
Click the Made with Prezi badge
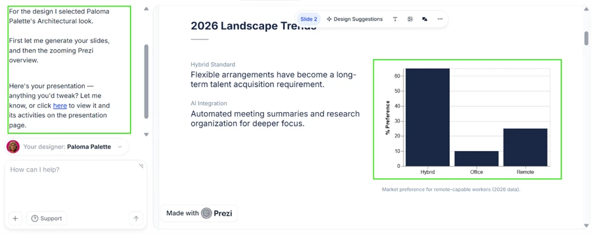199,213
